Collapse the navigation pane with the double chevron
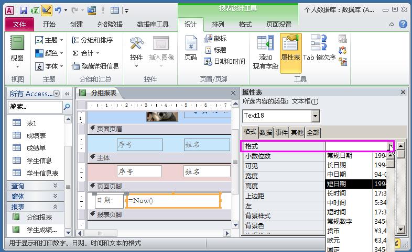412x252 pixels. tap(67, 94)
